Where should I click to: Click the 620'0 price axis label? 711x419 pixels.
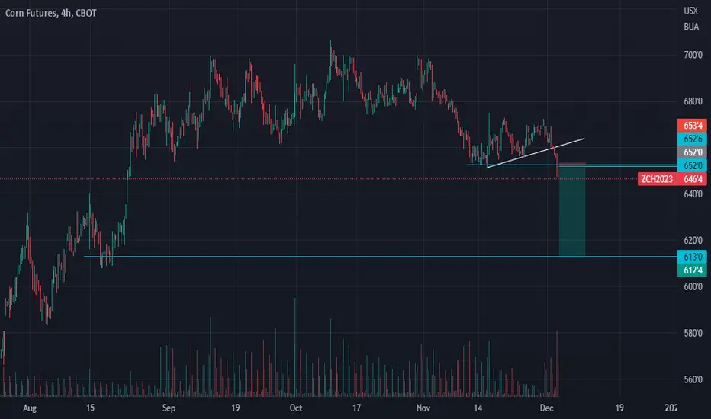click(x=693, y=241)
